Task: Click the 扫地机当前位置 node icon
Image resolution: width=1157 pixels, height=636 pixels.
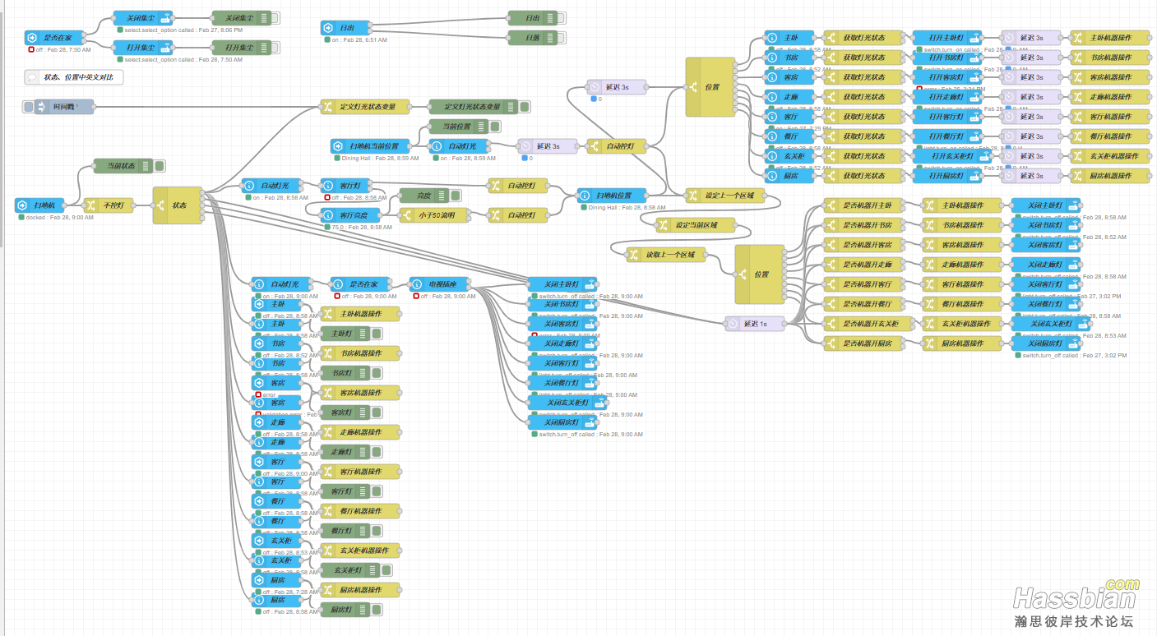Action: click(338, 146)
